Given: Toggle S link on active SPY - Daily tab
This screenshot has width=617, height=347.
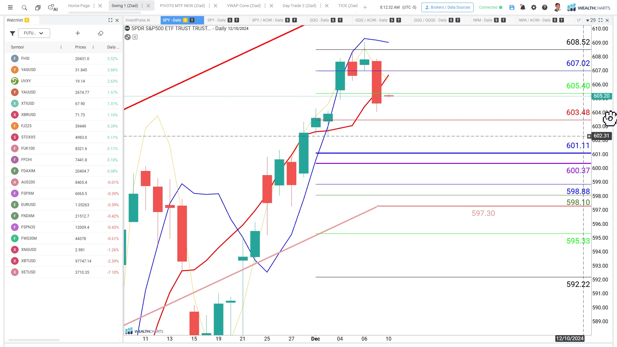Looking at the screenshot, I should point(185,20).
